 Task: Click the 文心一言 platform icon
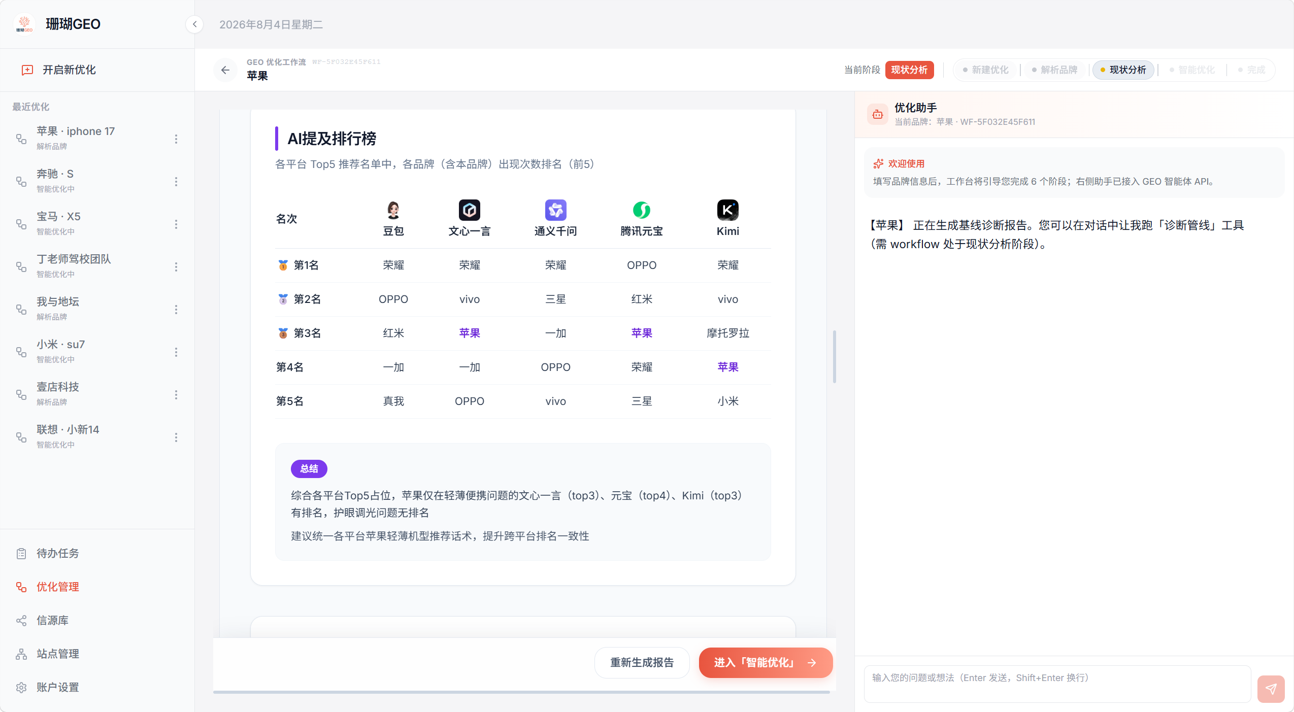470,210
